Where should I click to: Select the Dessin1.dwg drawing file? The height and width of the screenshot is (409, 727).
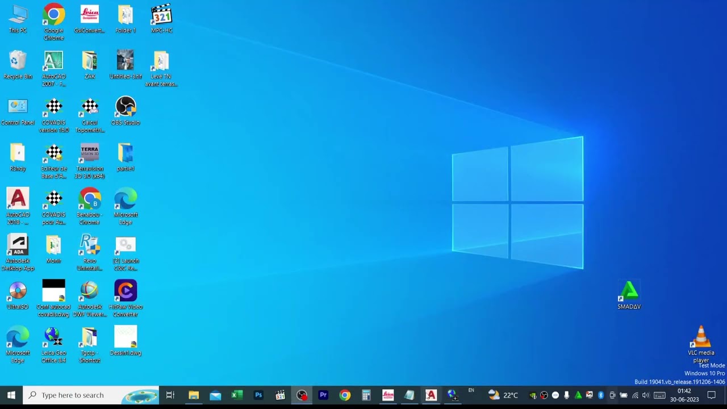(x=126, y=341)
